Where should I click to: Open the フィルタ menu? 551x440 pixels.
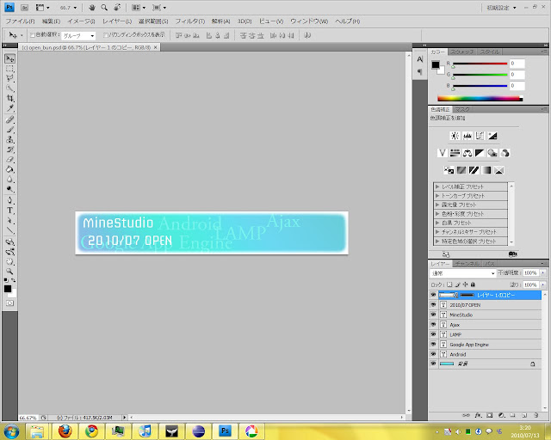[190, 21]
